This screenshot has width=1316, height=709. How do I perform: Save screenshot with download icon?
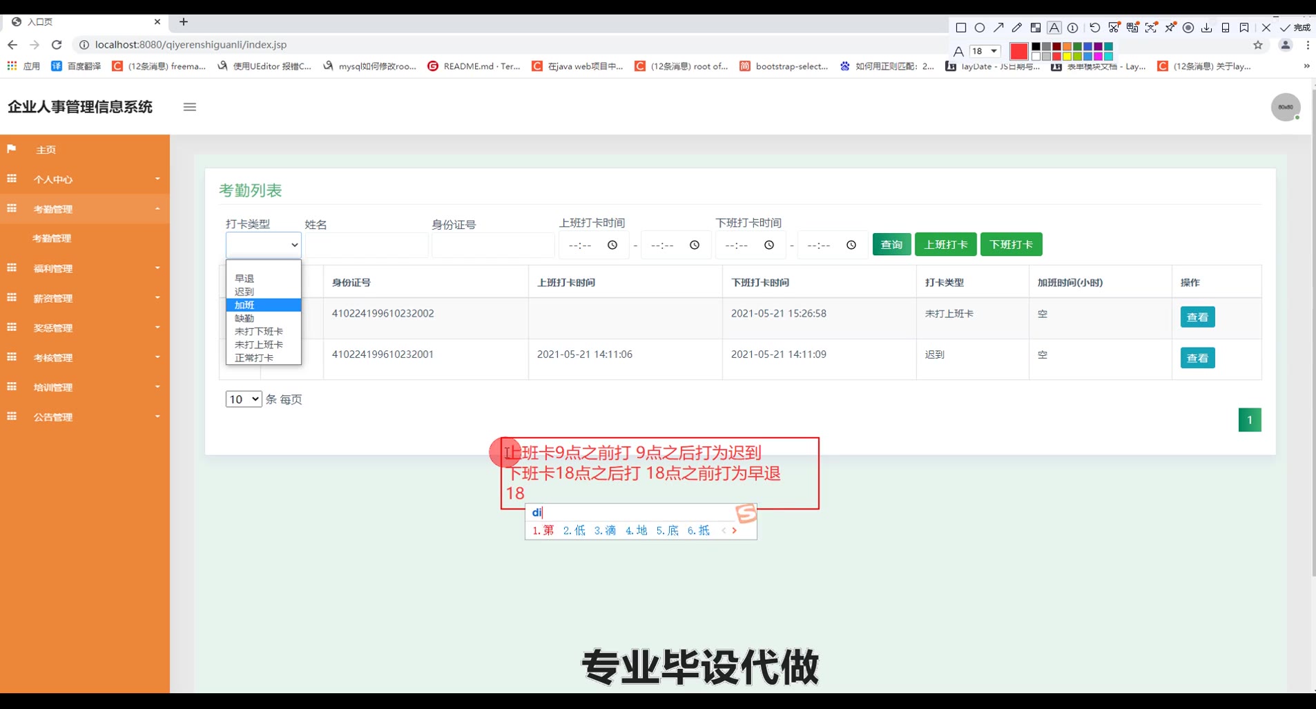[x=1207, y=28]
